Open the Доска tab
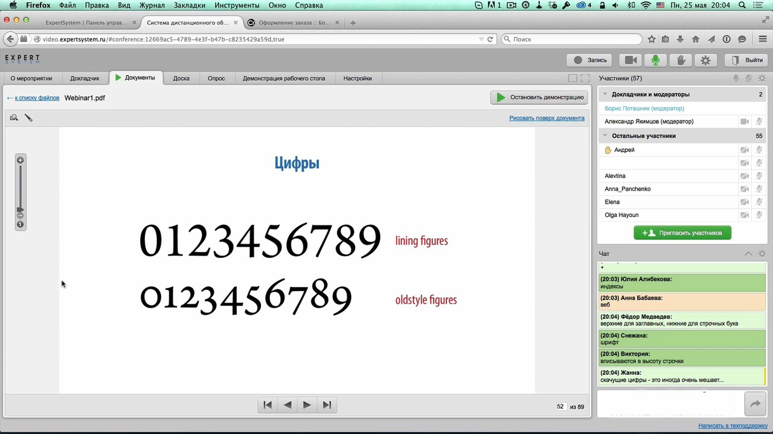Image resolution: width=773 pixels, height=434 pixels. click(181, 78)
